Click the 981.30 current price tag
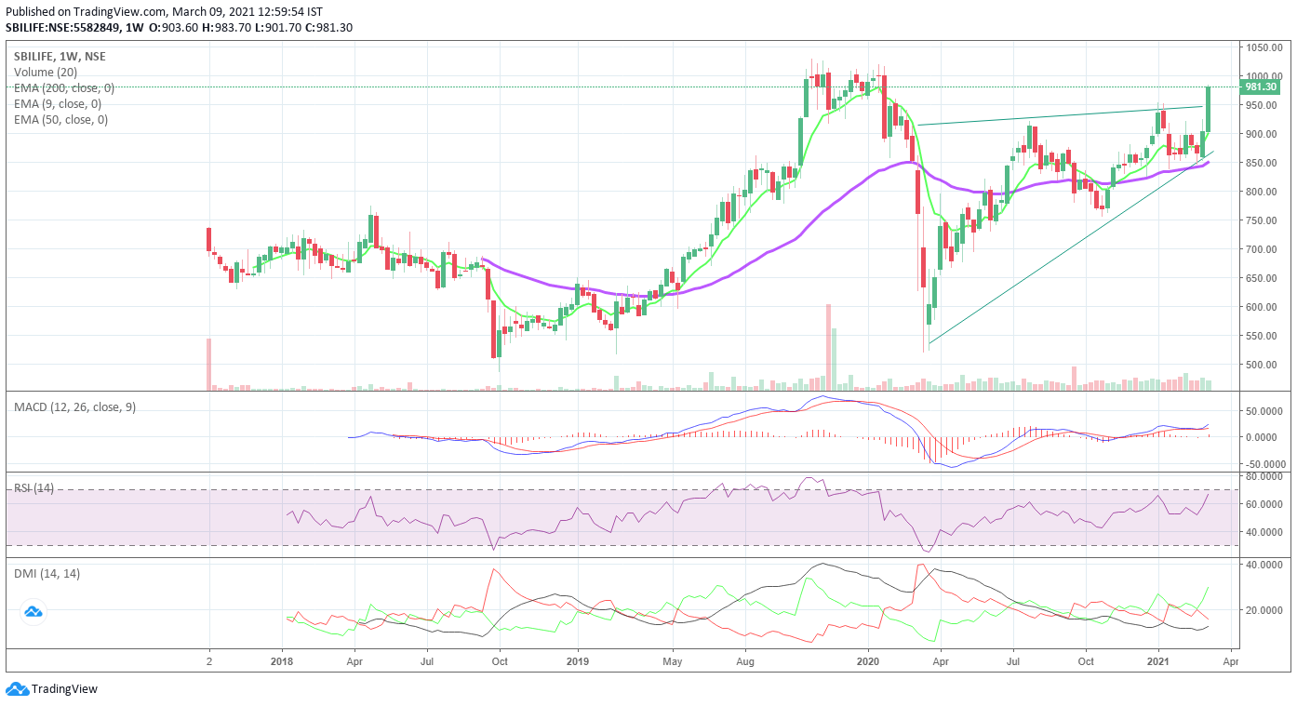Viewport: 1297px width, 706px height. click(1261, 87)
